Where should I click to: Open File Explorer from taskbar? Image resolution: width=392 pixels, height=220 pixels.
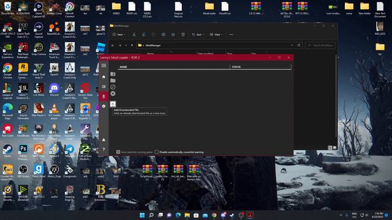[187, 215]
